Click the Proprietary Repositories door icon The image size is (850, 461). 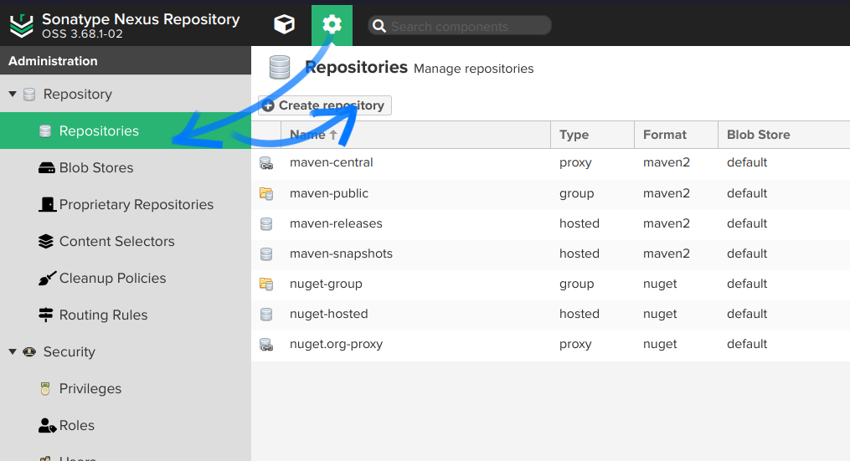coord(47,205)
